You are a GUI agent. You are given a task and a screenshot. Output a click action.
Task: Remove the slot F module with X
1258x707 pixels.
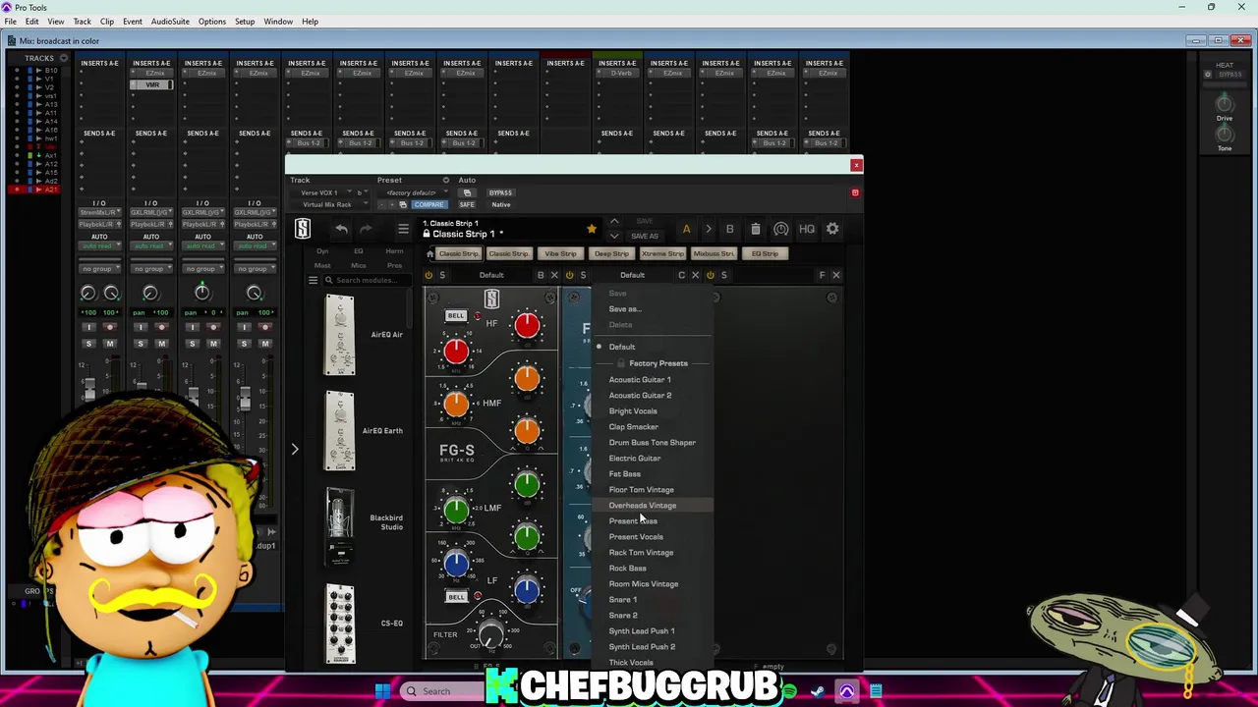(836, 275)
